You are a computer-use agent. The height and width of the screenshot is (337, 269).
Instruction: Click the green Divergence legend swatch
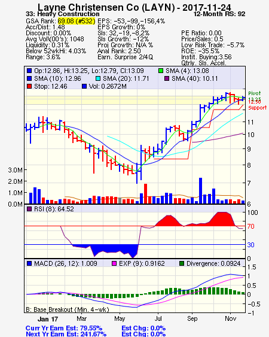click(x=182, y=263)
